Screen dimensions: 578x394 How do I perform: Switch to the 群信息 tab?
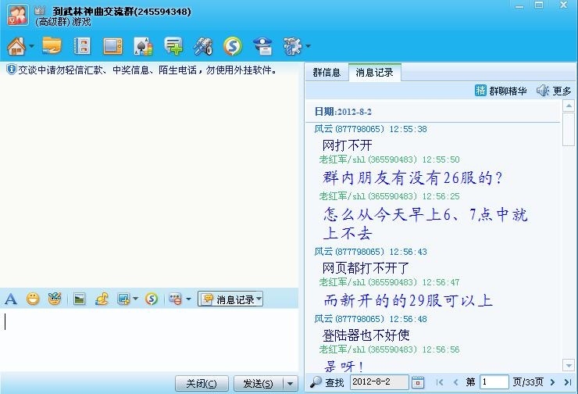326,73
